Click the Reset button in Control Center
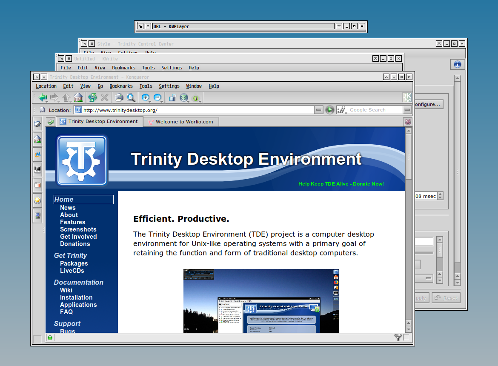This screenshot has height=366, width=498. tap(446, 298)
